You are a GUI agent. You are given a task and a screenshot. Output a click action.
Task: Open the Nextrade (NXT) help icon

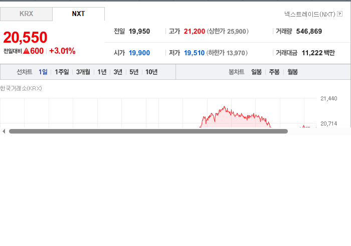339,14
